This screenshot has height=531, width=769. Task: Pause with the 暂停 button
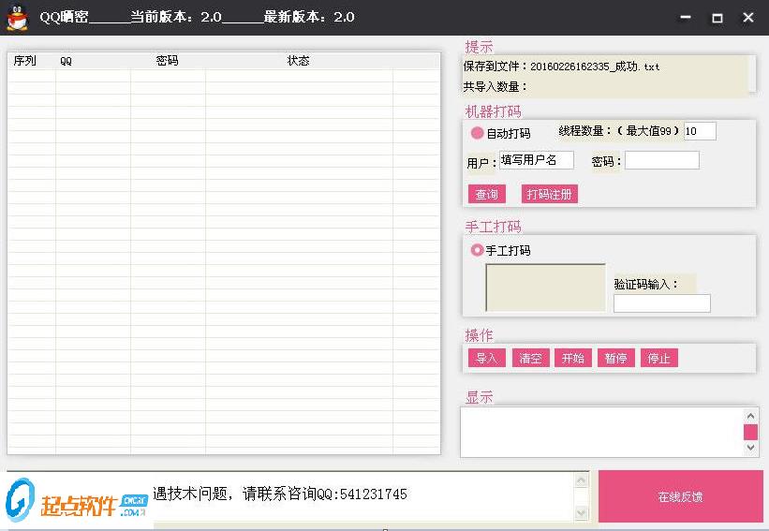click(616, 358)
